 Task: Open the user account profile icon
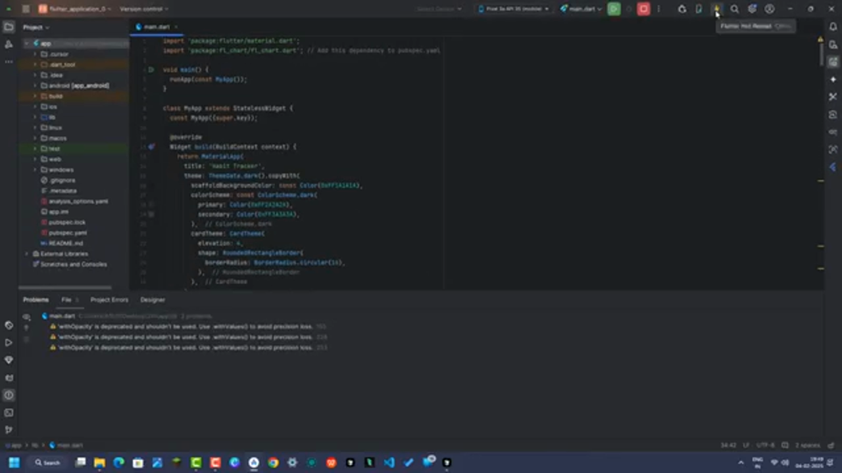770,9
